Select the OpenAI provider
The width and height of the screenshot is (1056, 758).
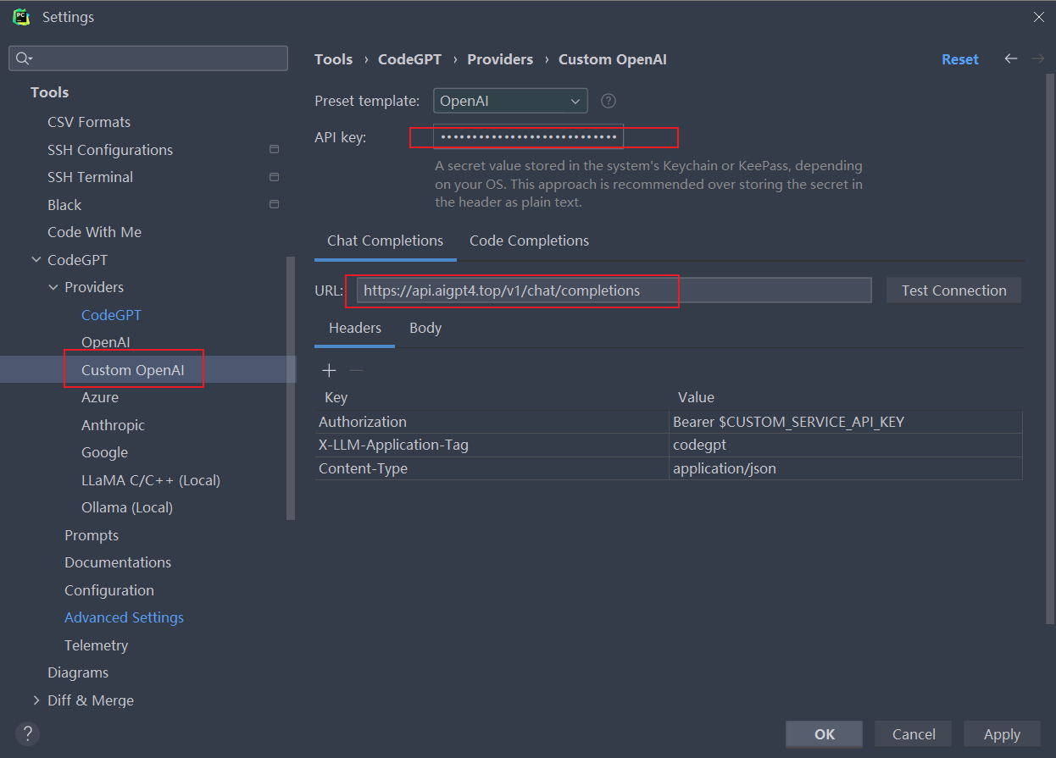105,342
